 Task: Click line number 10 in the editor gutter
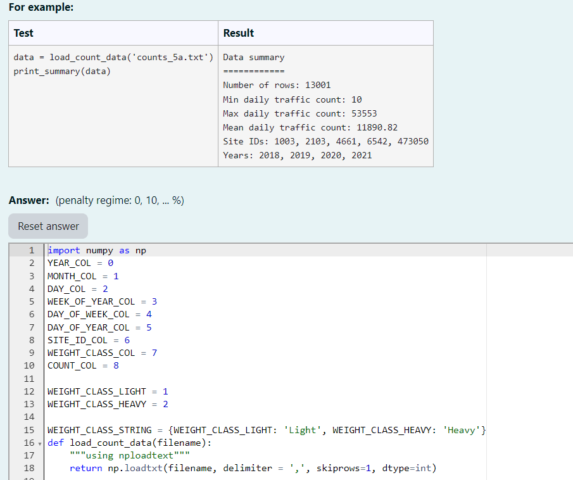point(29,365)
